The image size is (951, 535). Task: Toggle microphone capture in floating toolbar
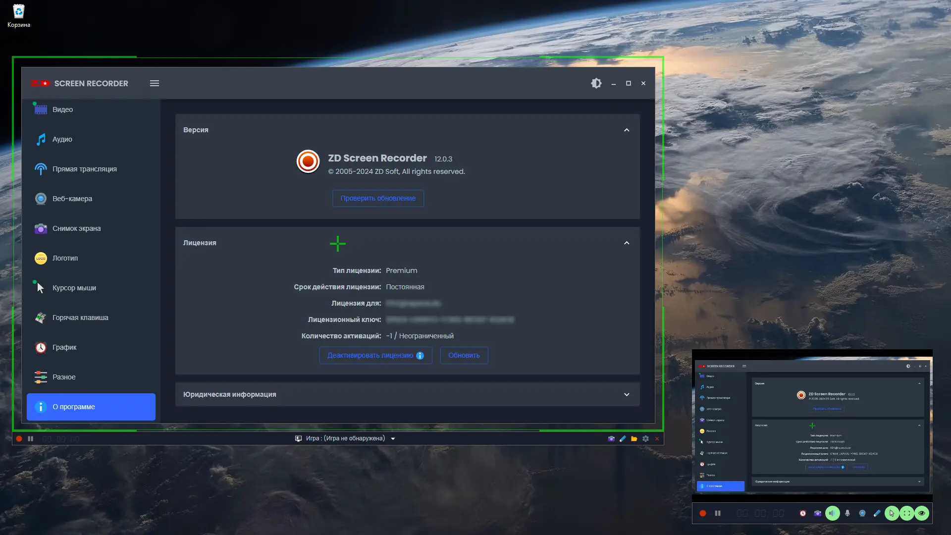(x=847, y=513)
